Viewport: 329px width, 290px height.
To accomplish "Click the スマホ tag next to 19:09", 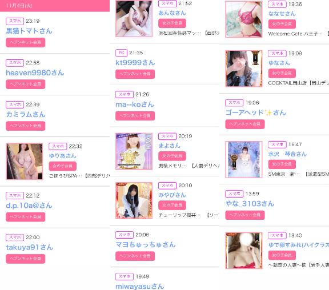I will [x=277, y=54].
